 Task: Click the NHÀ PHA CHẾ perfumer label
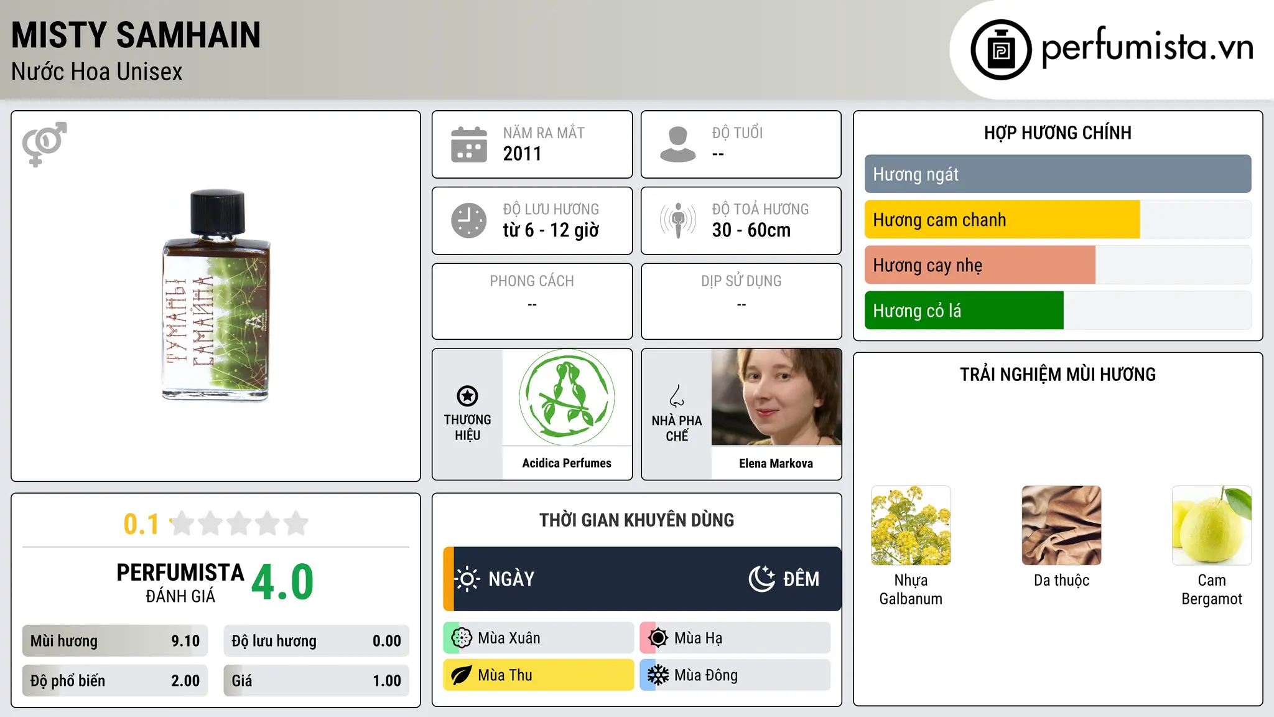(677, 428)
